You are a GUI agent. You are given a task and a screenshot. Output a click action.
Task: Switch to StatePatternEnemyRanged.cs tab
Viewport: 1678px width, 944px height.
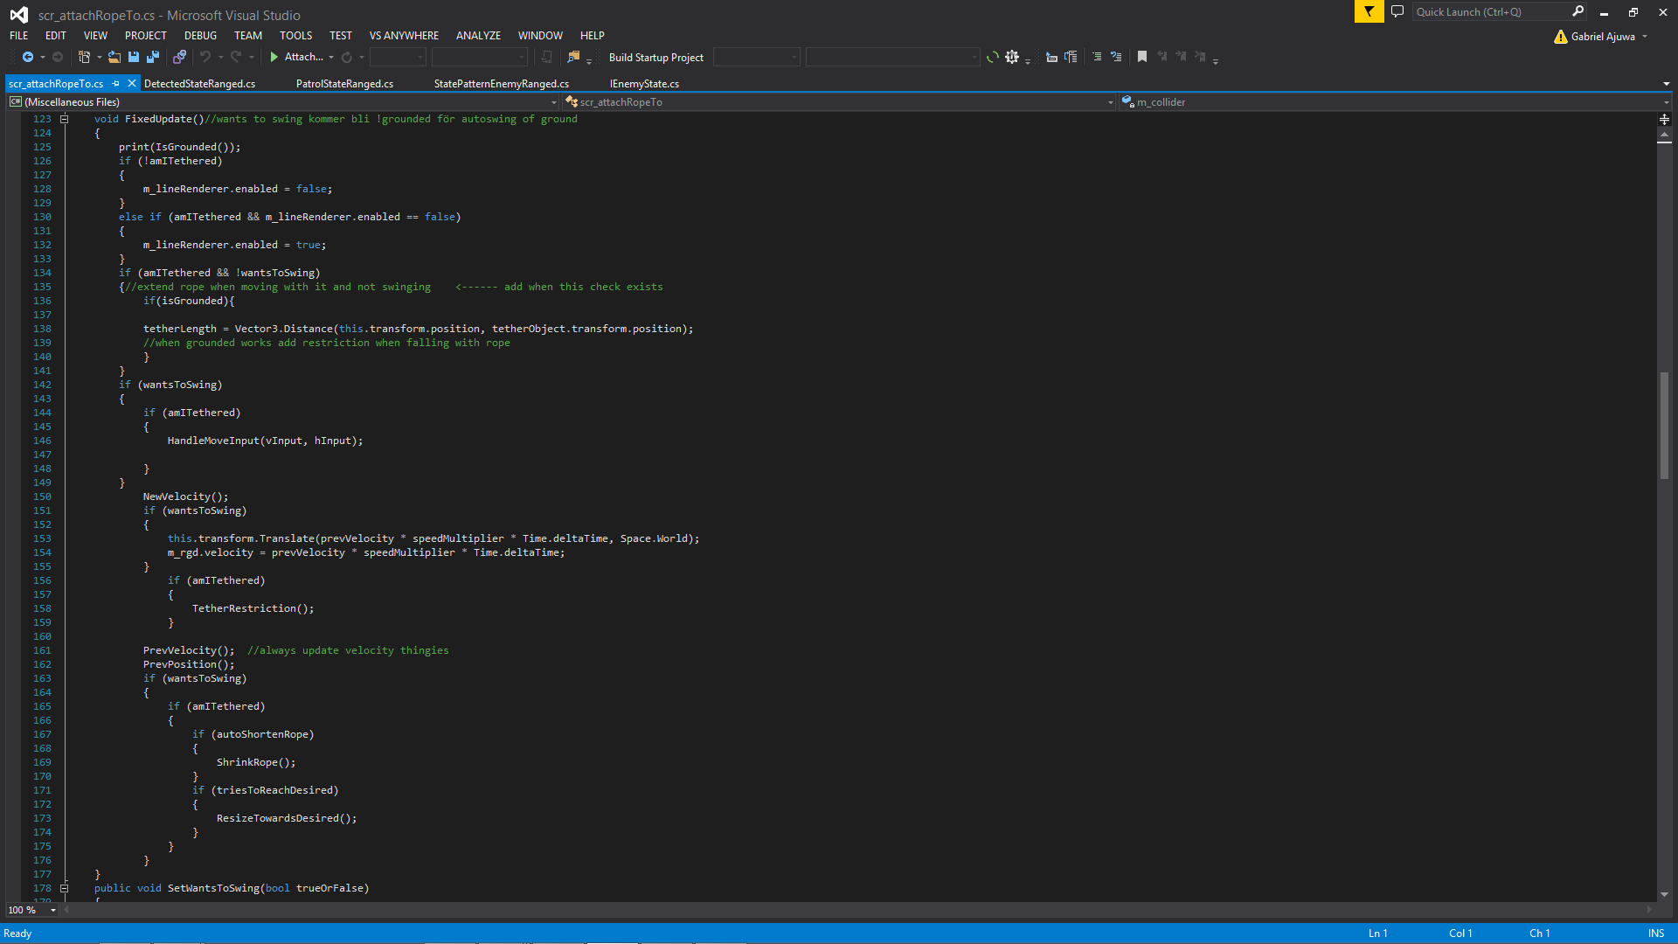coord(501,84)
